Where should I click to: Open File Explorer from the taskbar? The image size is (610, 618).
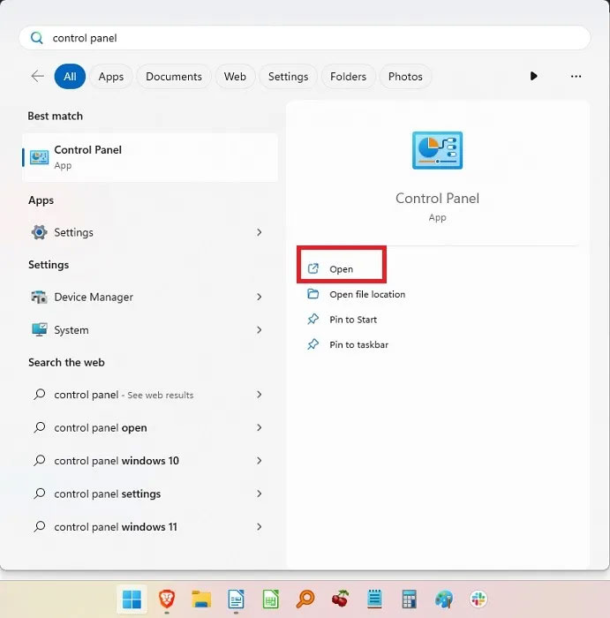click(201, 599)
